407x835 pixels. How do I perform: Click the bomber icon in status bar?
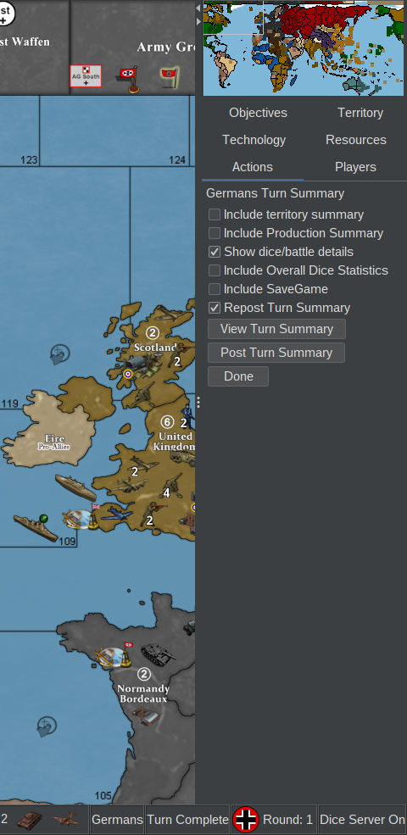[65, 819]
